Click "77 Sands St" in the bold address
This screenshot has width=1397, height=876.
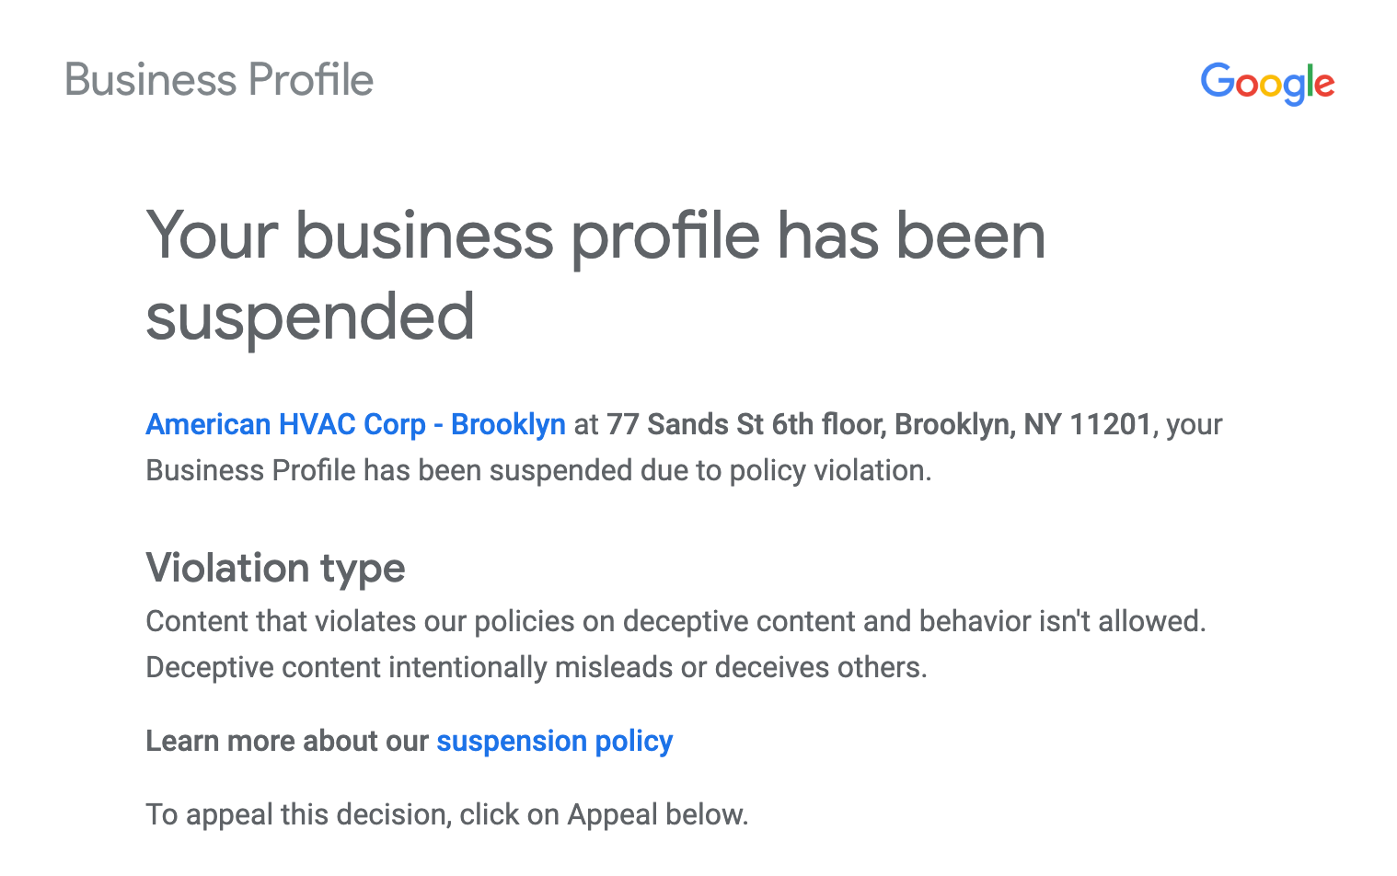[x=685, y=424]
